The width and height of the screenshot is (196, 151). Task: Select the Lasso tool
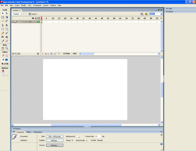(x=7, y=21)
